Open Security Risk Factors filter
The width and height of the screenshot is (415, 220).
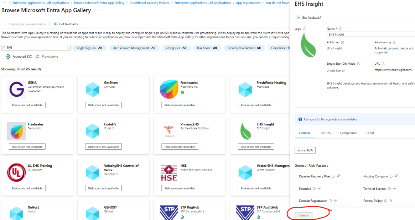pos(244,48)
